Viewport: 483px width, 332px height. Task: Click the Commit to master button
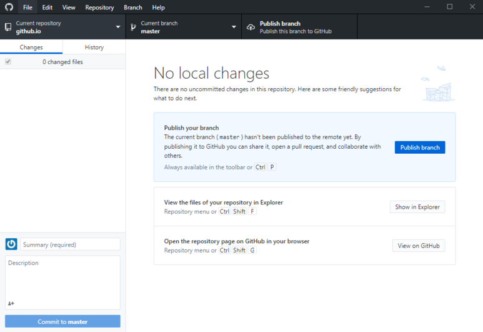tap(62, 321)
